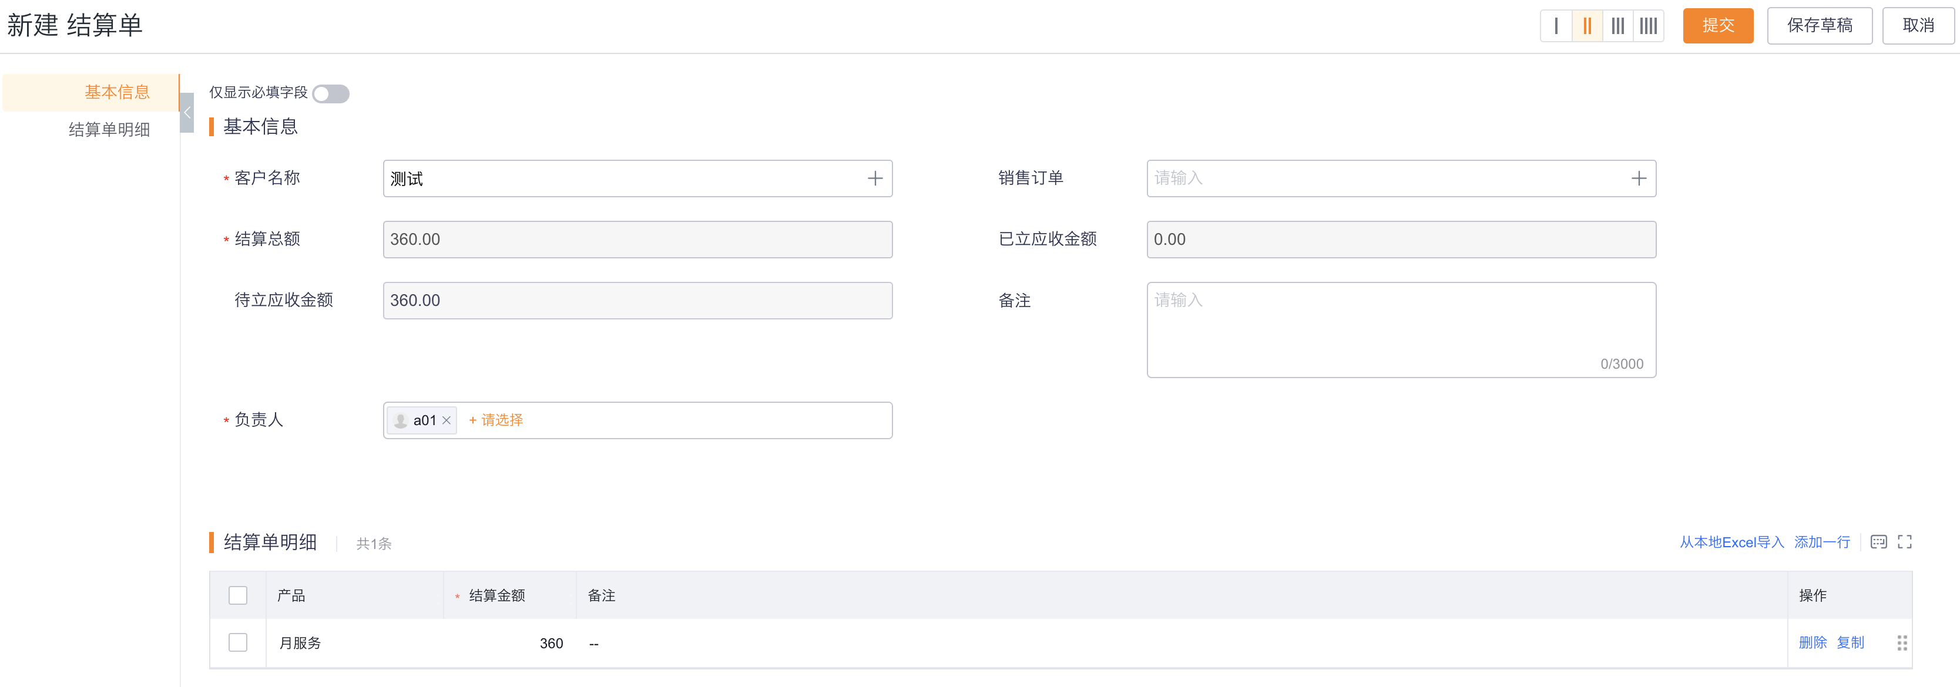Image resolution: width=1960 pixels, height=687 pixels.
Task: Remove a01 from 负责人 field
Action: 447,421
